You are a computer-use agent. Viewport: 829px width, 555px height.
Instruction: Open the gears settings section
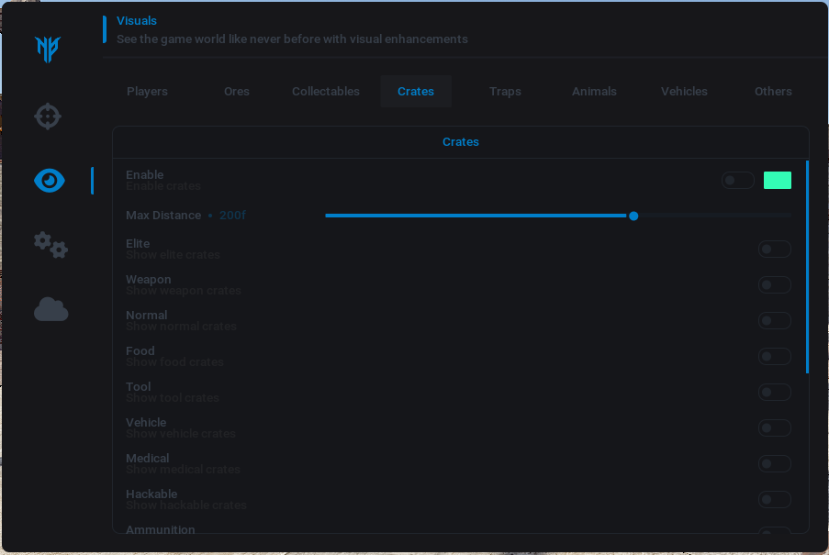50,245
